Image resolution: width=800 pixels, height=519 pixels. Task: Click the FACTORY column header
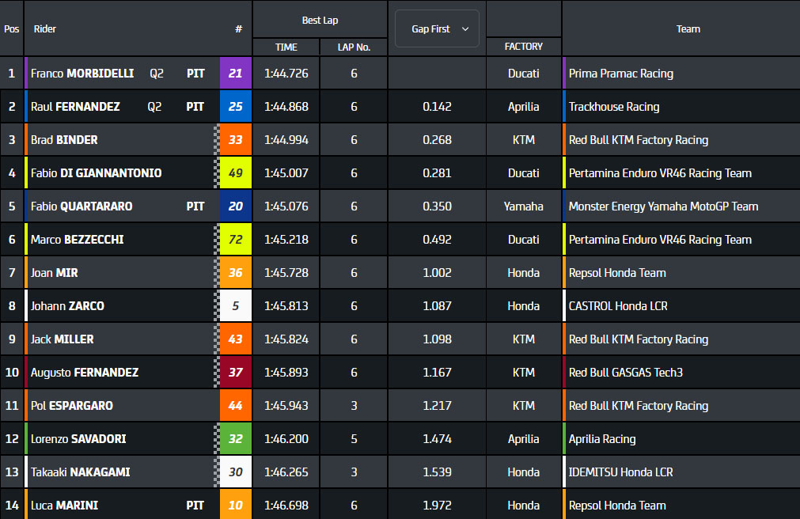(x=523, y=47)
